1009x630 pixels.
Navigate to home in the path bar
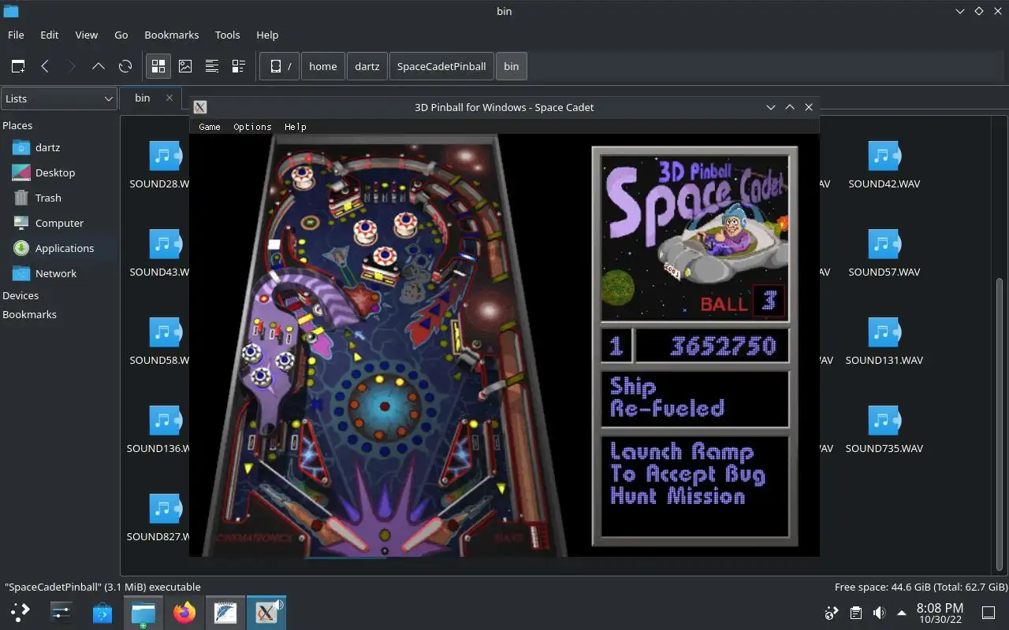(323, 66)
